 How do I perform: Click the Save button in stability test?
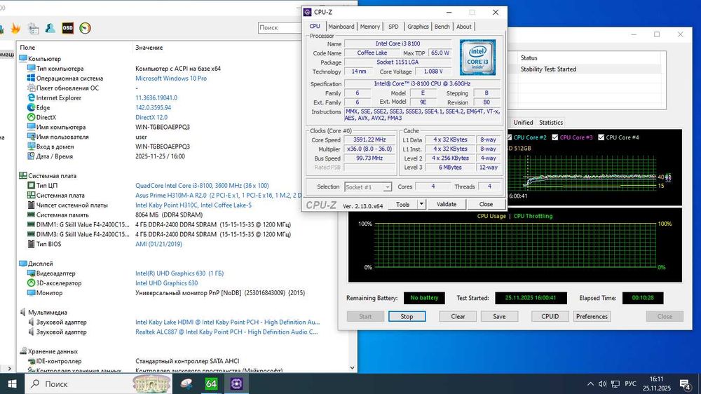[499, 316]
